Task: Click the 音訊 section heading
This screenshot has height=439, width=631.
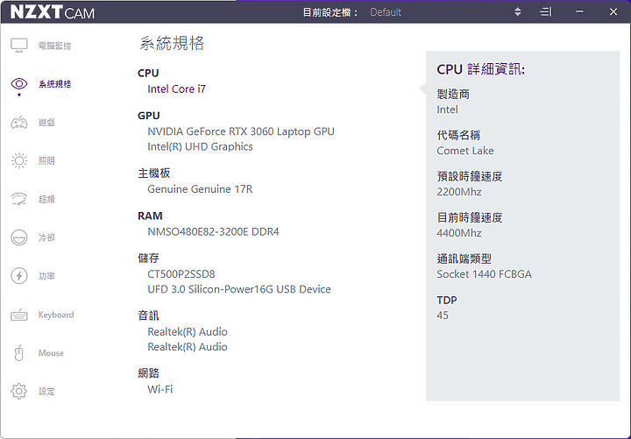Action: coord(148,315)
